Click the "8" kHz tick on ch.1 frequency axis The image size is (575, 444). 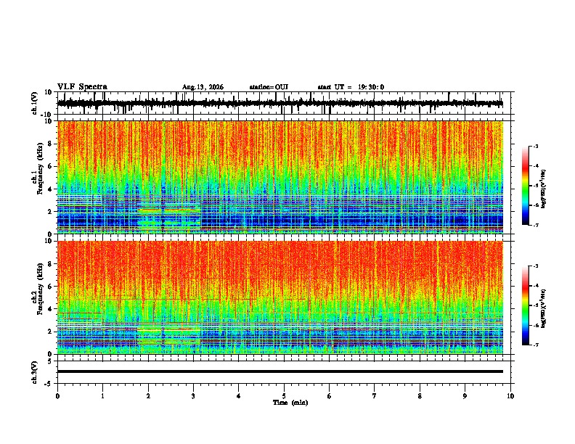point(50,144)
